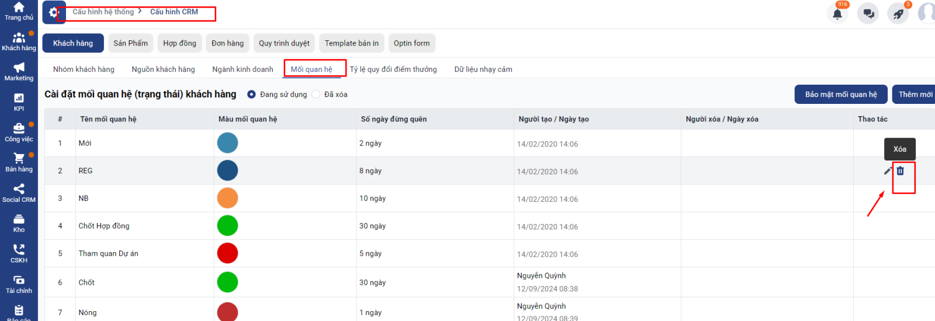Open Khách hàng in the sidebar
Image resolution: width=935 pixels, height=321 pixels.
(19, 41)
